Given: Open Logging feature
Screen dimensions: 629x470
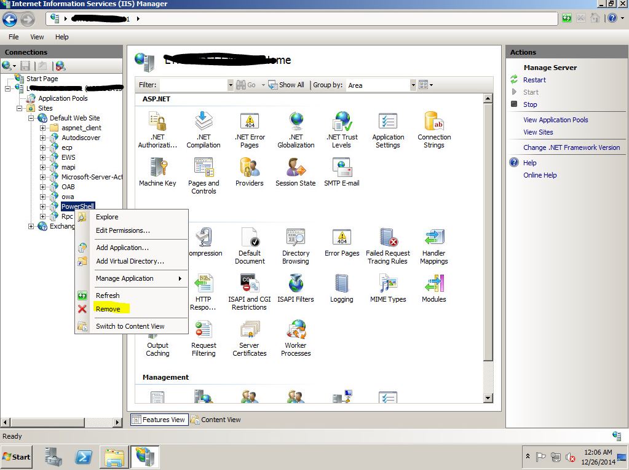Looking at the screenshot, I should click(x=342, y=289).
